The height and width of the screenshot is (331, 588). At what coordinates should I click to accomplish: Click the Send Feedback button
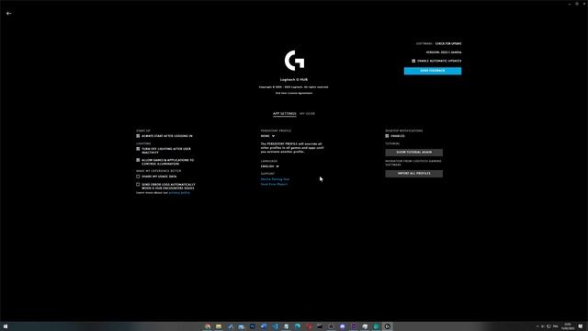pos(433,71)
